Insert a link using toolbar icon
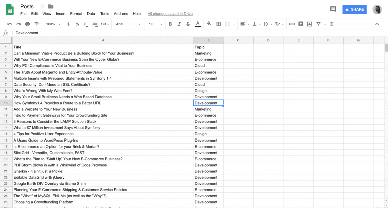Screen dimensions: 388x208 (292, 24)
